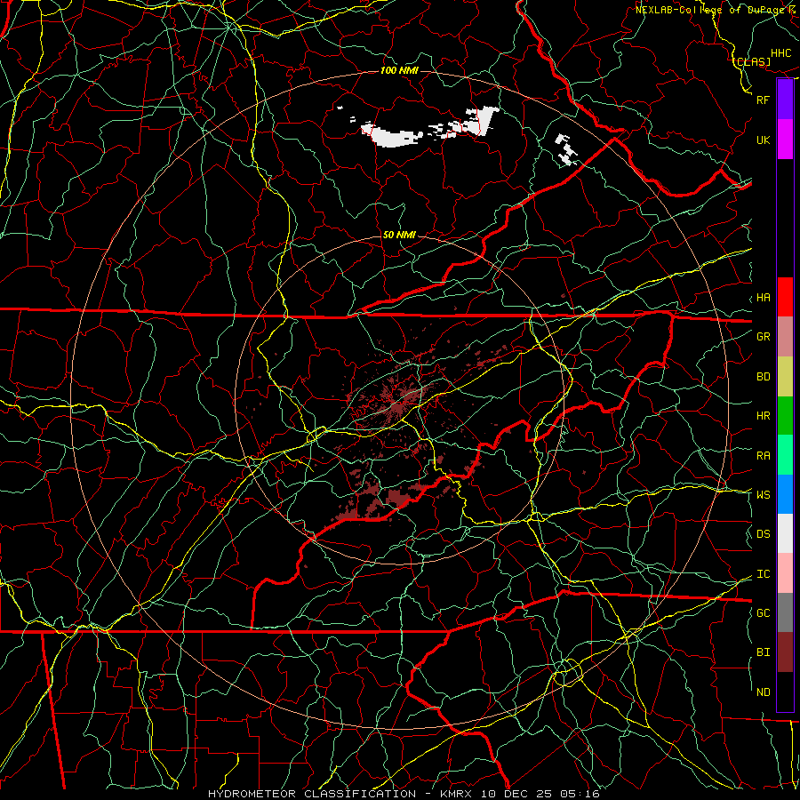The height and width of the screenshot is (800, 800).
Task: Click the 'HHC' product code text
Action: pos(781,53)
